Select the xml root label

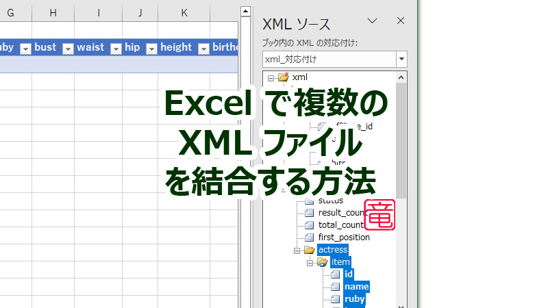click(x=300, y=77)
